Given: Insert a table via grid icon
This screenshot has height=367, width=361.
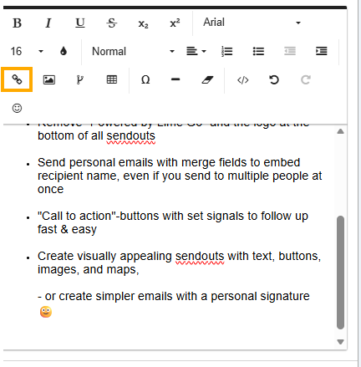Looking at the screenshot, I should pos(112,79).
